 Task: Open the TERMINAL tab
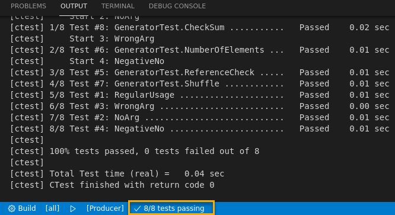point(118,6)
